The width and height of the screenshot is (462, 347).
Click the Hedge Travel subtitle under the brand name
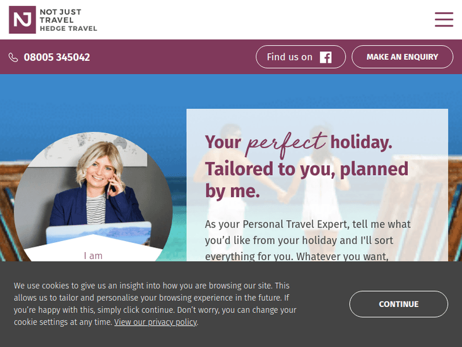coord(68,28)
